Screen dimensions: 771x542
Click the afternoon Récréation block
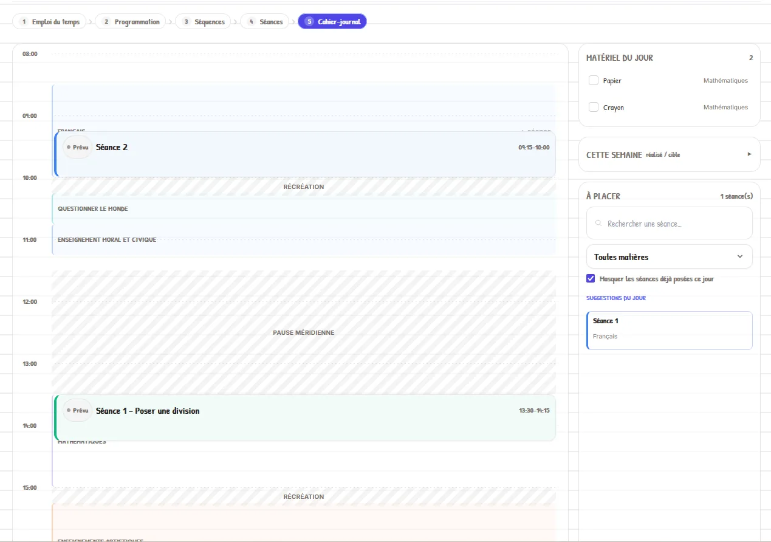tap(304, 496)
